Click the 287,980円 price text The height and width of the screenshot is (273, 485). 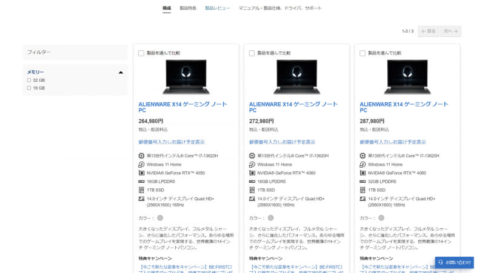372,121
